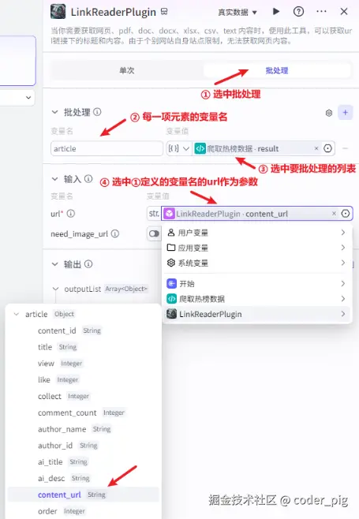Image resolution: width=359 pixels, height=519 pixels.
Task: Click the save icon beside LinkReaderPlugin title
Action: coord(164,12)
